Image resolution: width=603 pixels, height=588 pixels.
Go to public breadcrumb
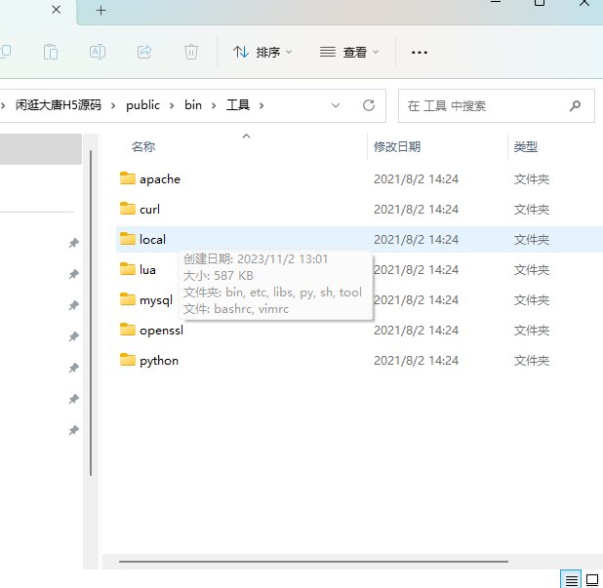143,105
